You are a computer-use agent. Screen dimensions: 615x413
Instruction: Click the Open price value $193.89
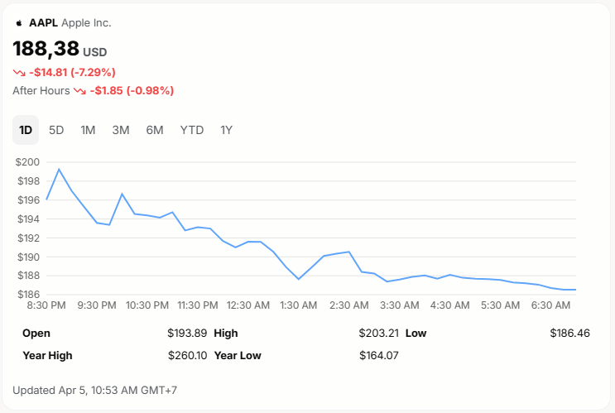187,333
